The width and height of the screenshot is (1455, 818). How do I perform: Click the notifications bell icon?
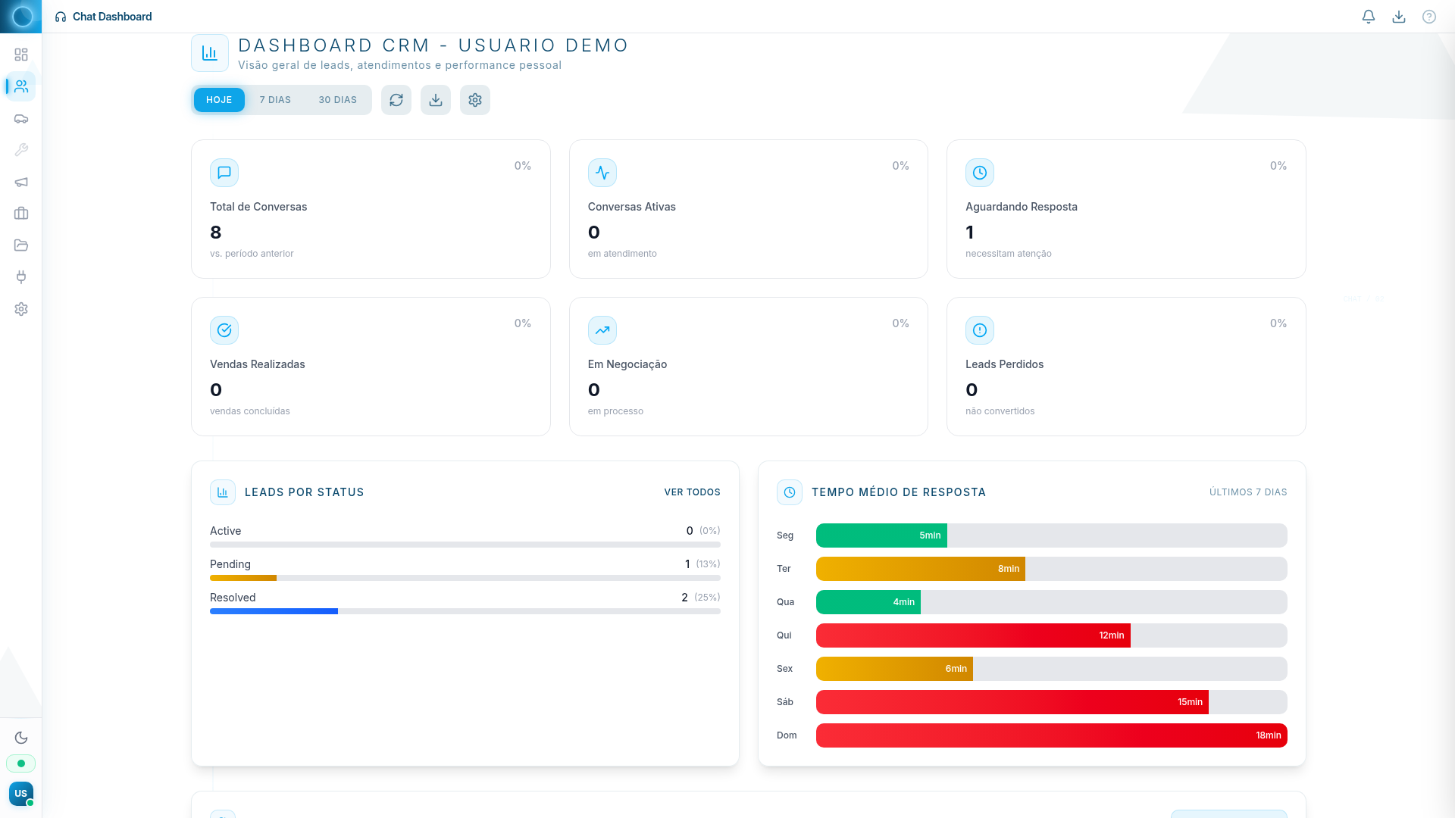1369,17
